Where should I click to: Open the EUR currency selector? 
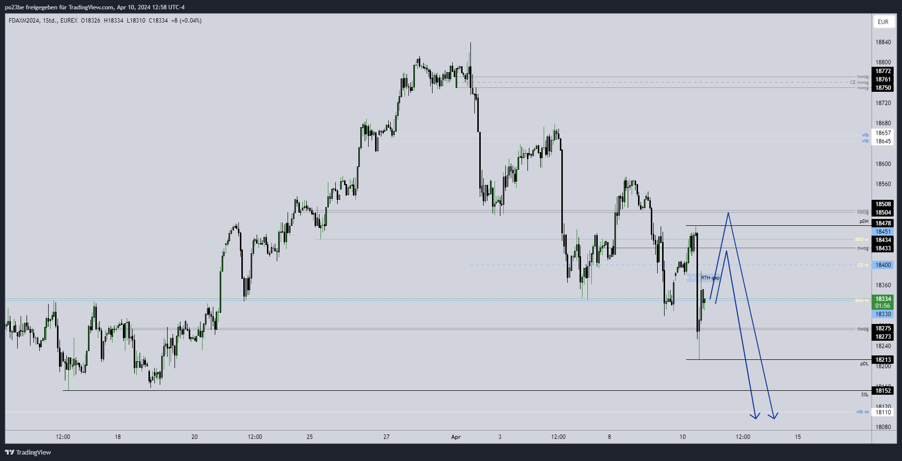click(x=883, y=22)
